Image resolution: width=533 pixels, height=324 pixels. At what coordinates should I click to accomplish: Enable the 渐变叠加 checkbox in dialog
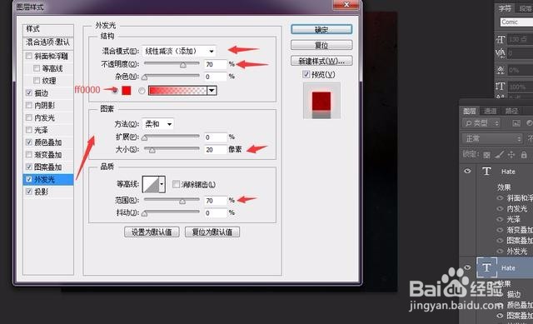[x=29, y=154]
